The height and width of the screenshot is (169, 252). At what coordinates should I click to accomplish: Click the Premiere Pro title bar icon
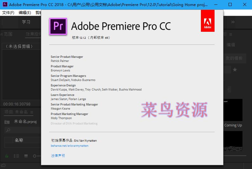click(x=5, y=4)
